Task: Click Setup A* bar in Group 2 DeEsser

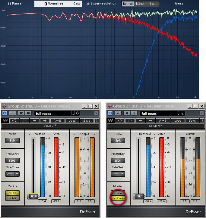Action: [50, 126]
